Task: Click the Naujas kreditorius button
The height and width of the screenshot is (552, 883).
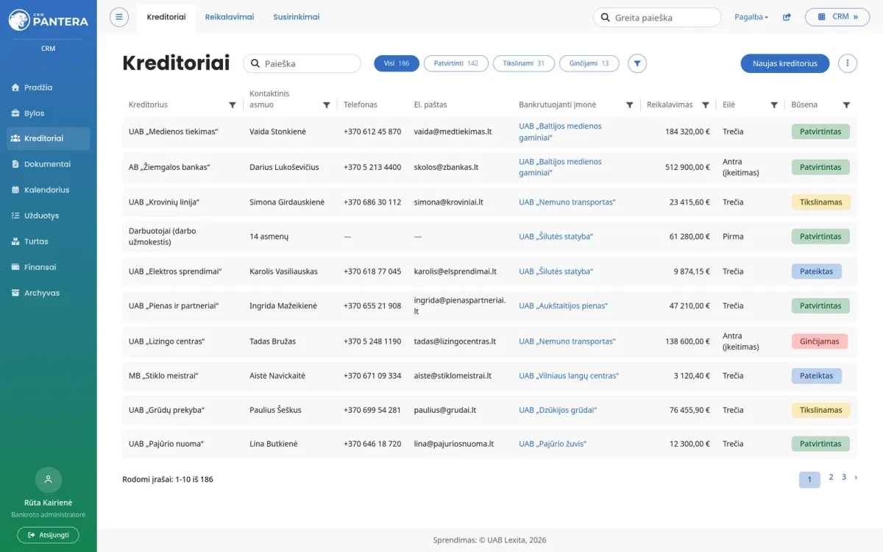Action: tap(785, 63)
